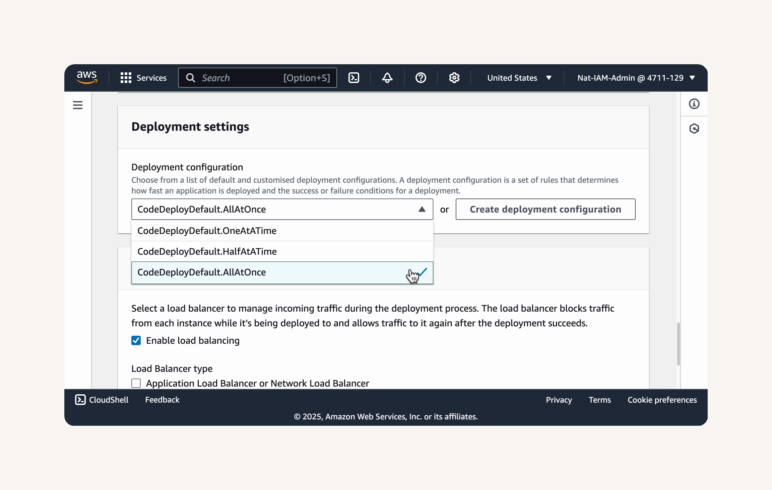Open the settings gear menu

click(454, 78)
